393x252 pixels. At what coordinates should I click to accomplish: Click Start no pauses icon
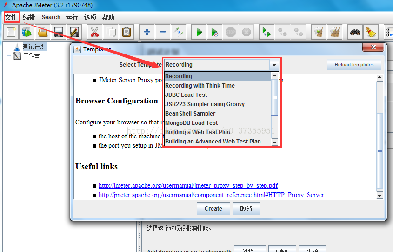tap(215, 32)
